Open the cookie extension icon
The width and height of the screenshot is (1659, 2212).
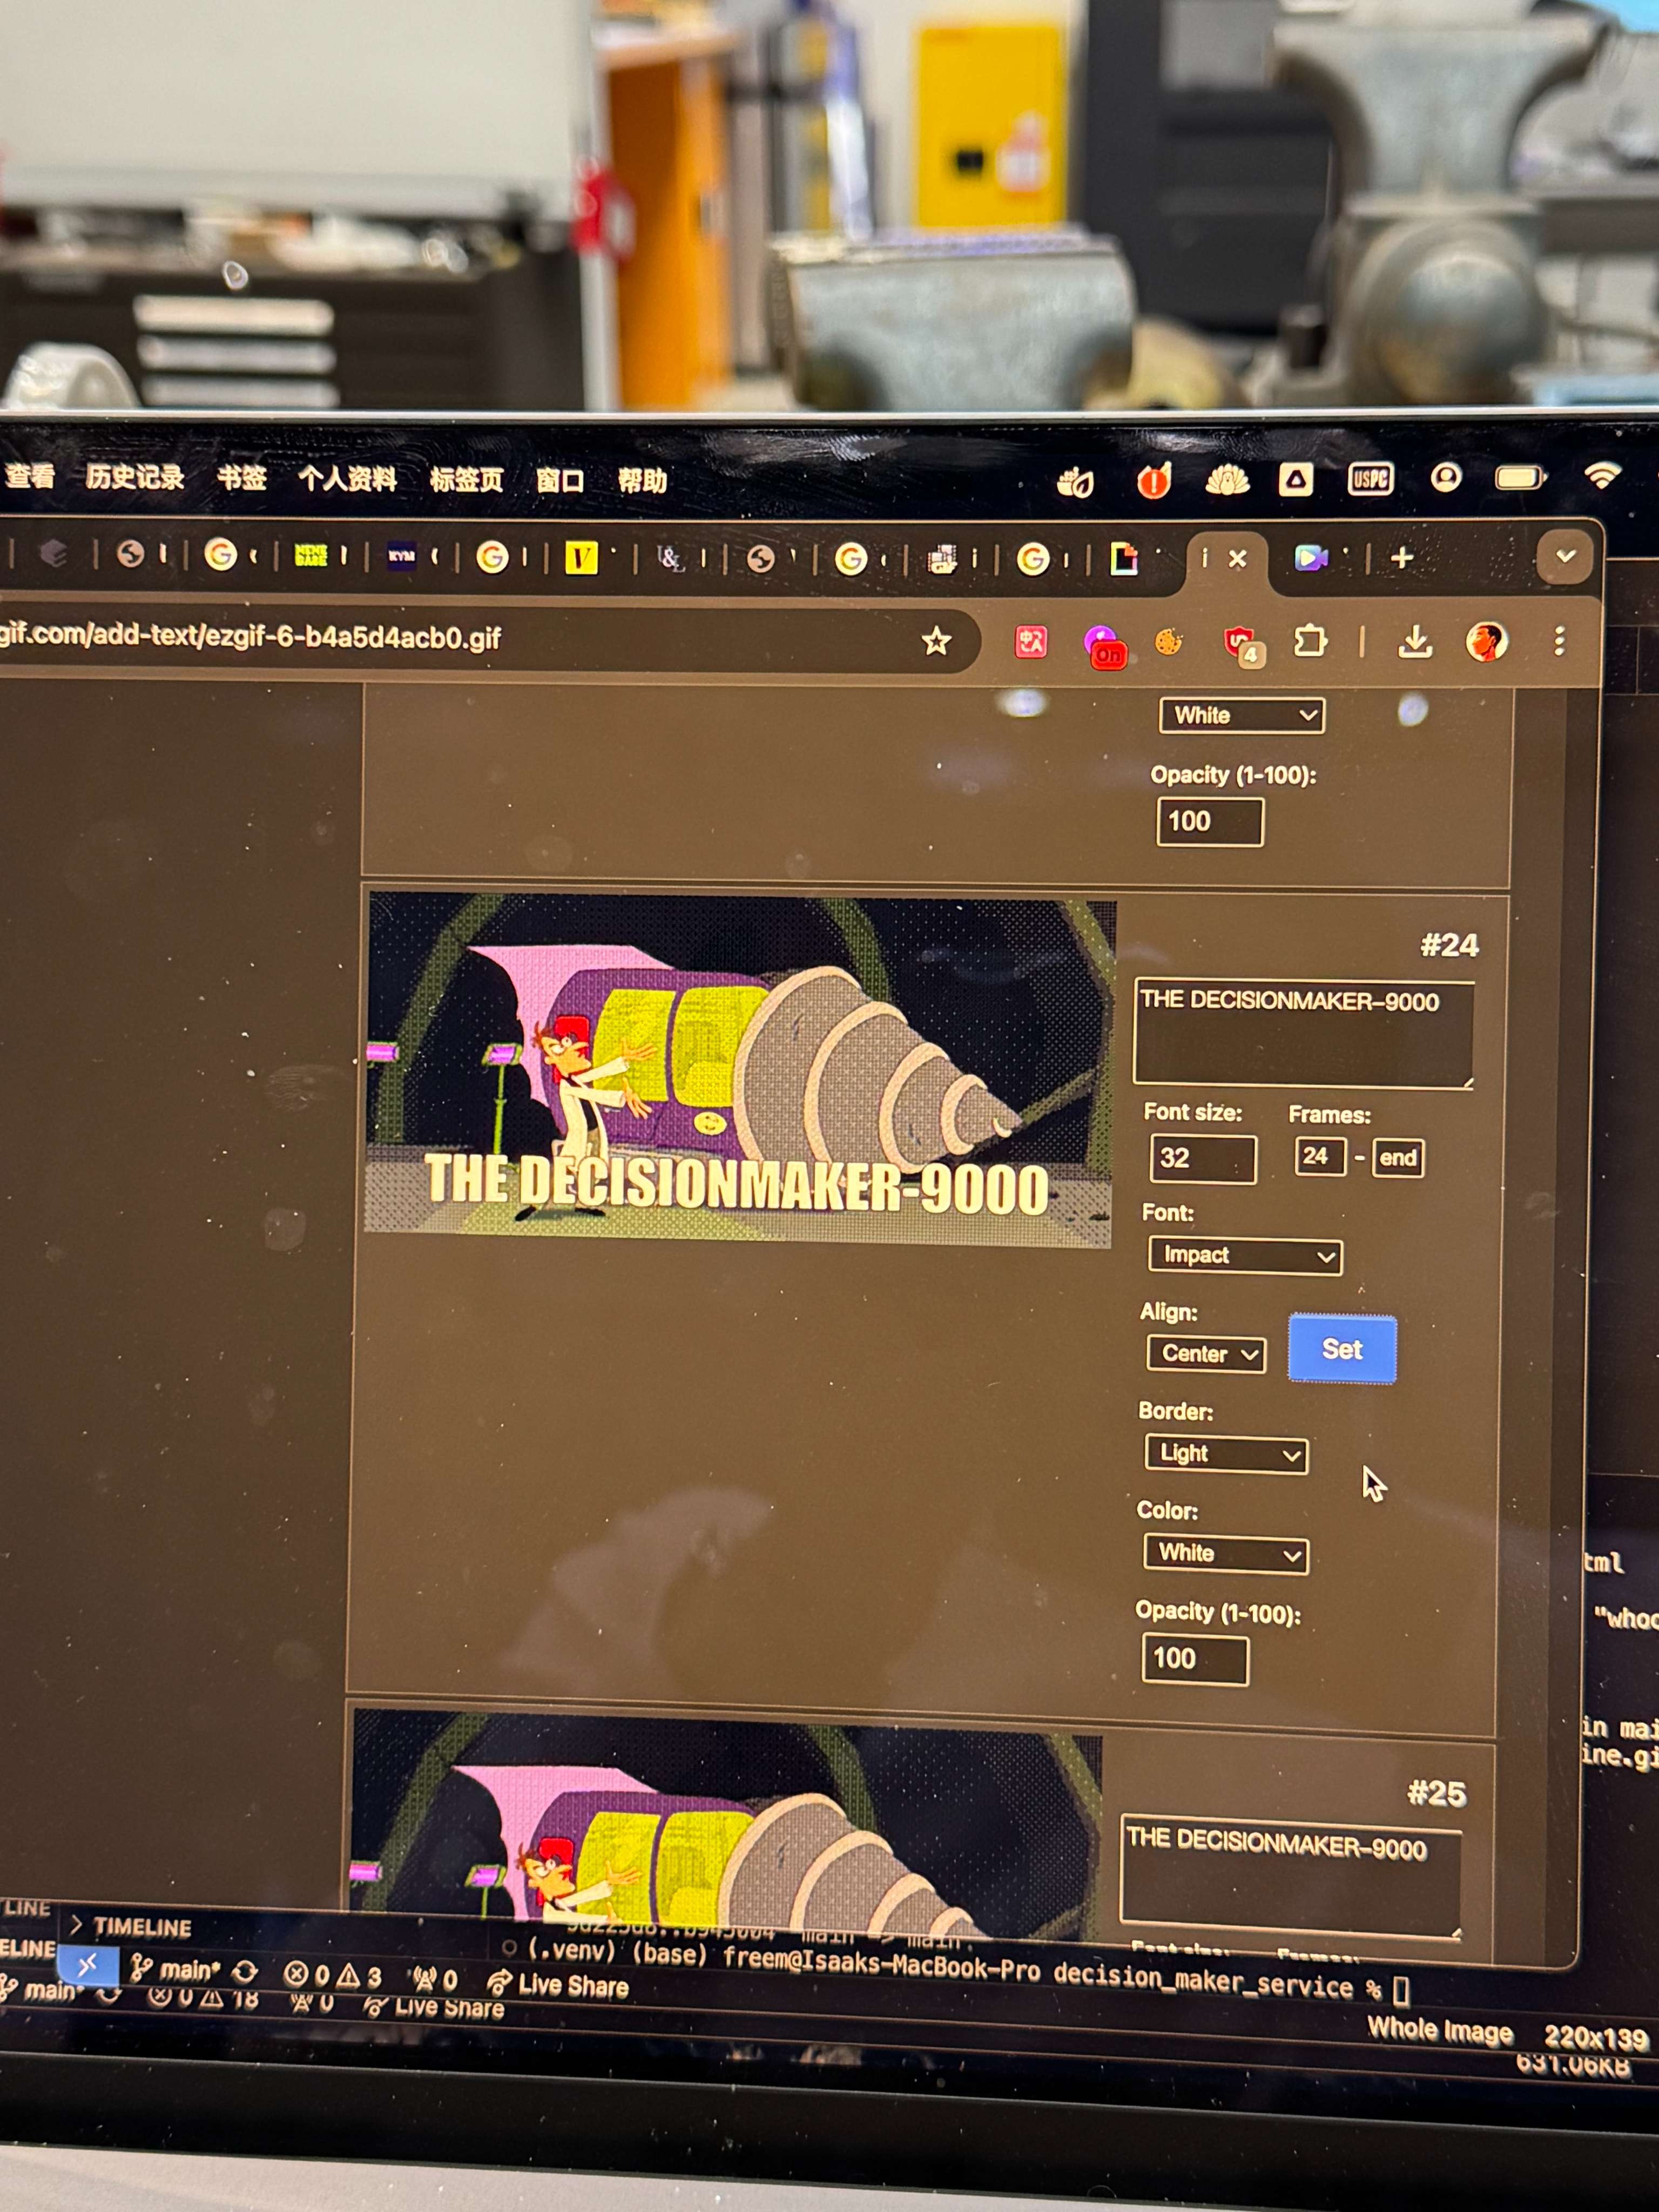pos(1168,641)
